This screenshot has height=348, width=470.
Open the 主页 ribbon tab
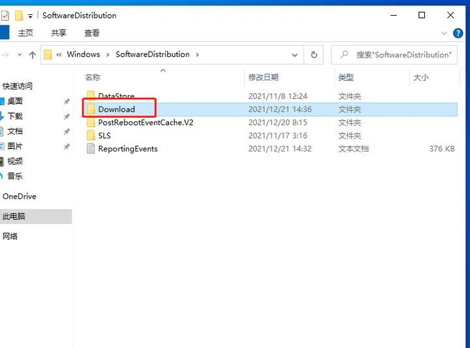click(x=25, y=33)
